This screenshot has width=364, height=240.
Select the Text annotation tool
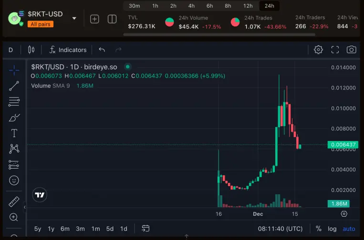click(x=14, y=133)
